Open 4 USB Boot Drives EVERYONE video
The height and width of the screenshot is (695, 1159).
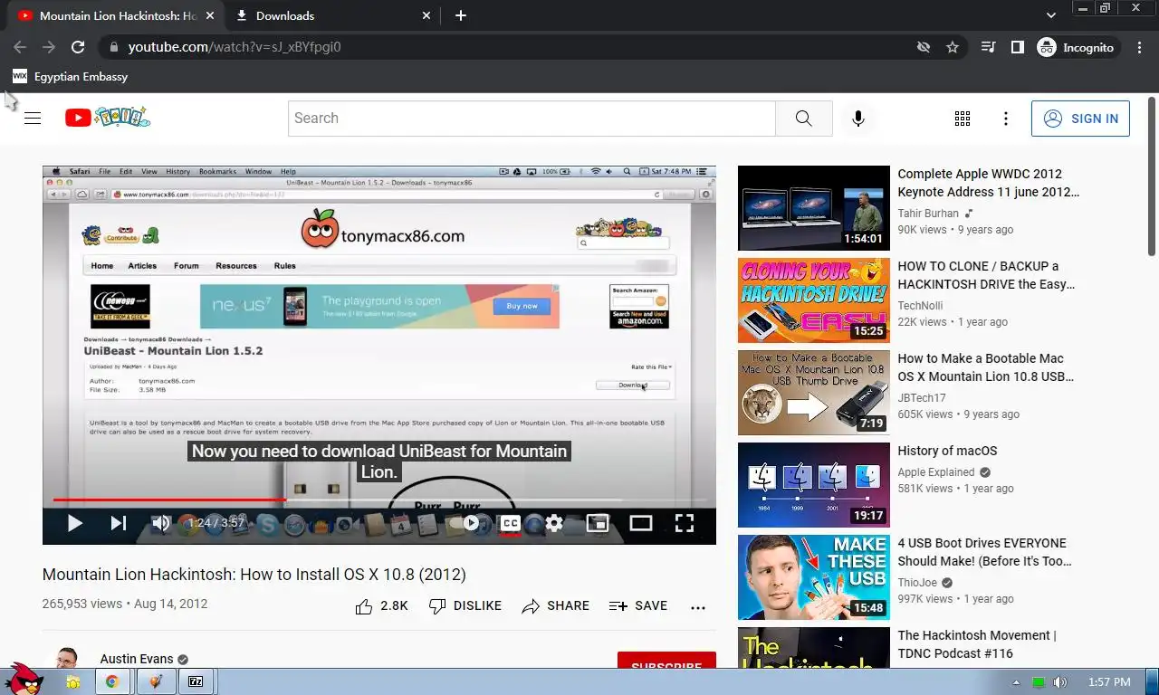984,552
